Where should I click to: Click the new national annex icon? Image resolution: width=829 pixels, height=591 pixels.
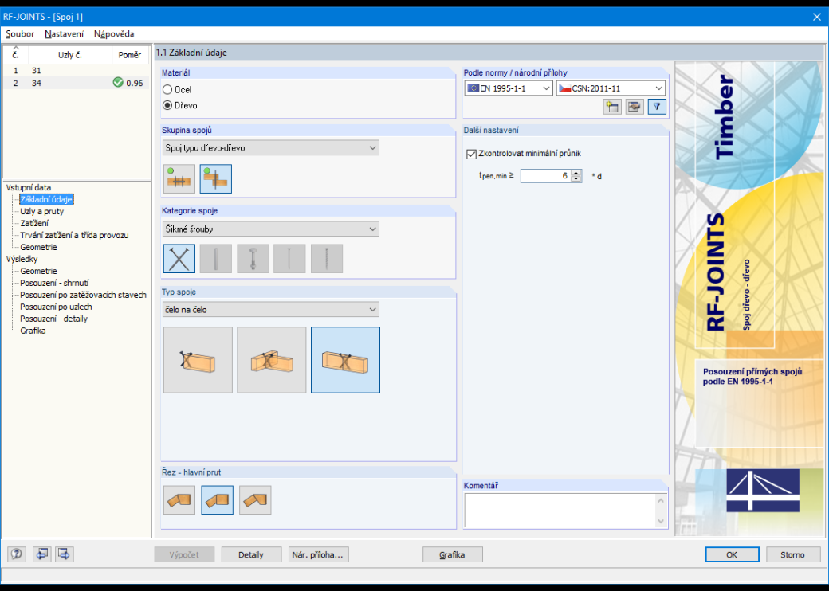612,107
